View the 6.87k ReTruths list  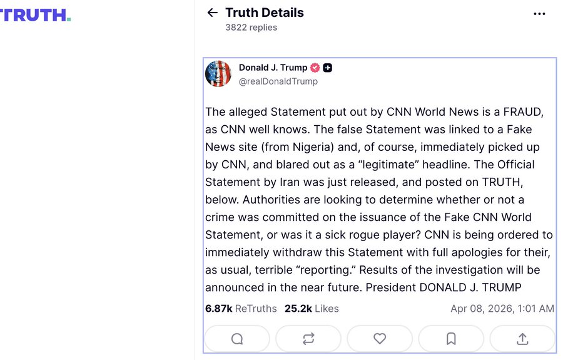coord(241,309)
